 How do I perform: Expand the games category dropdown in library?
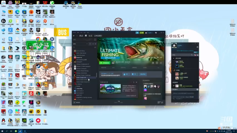[x=87, y=44]
